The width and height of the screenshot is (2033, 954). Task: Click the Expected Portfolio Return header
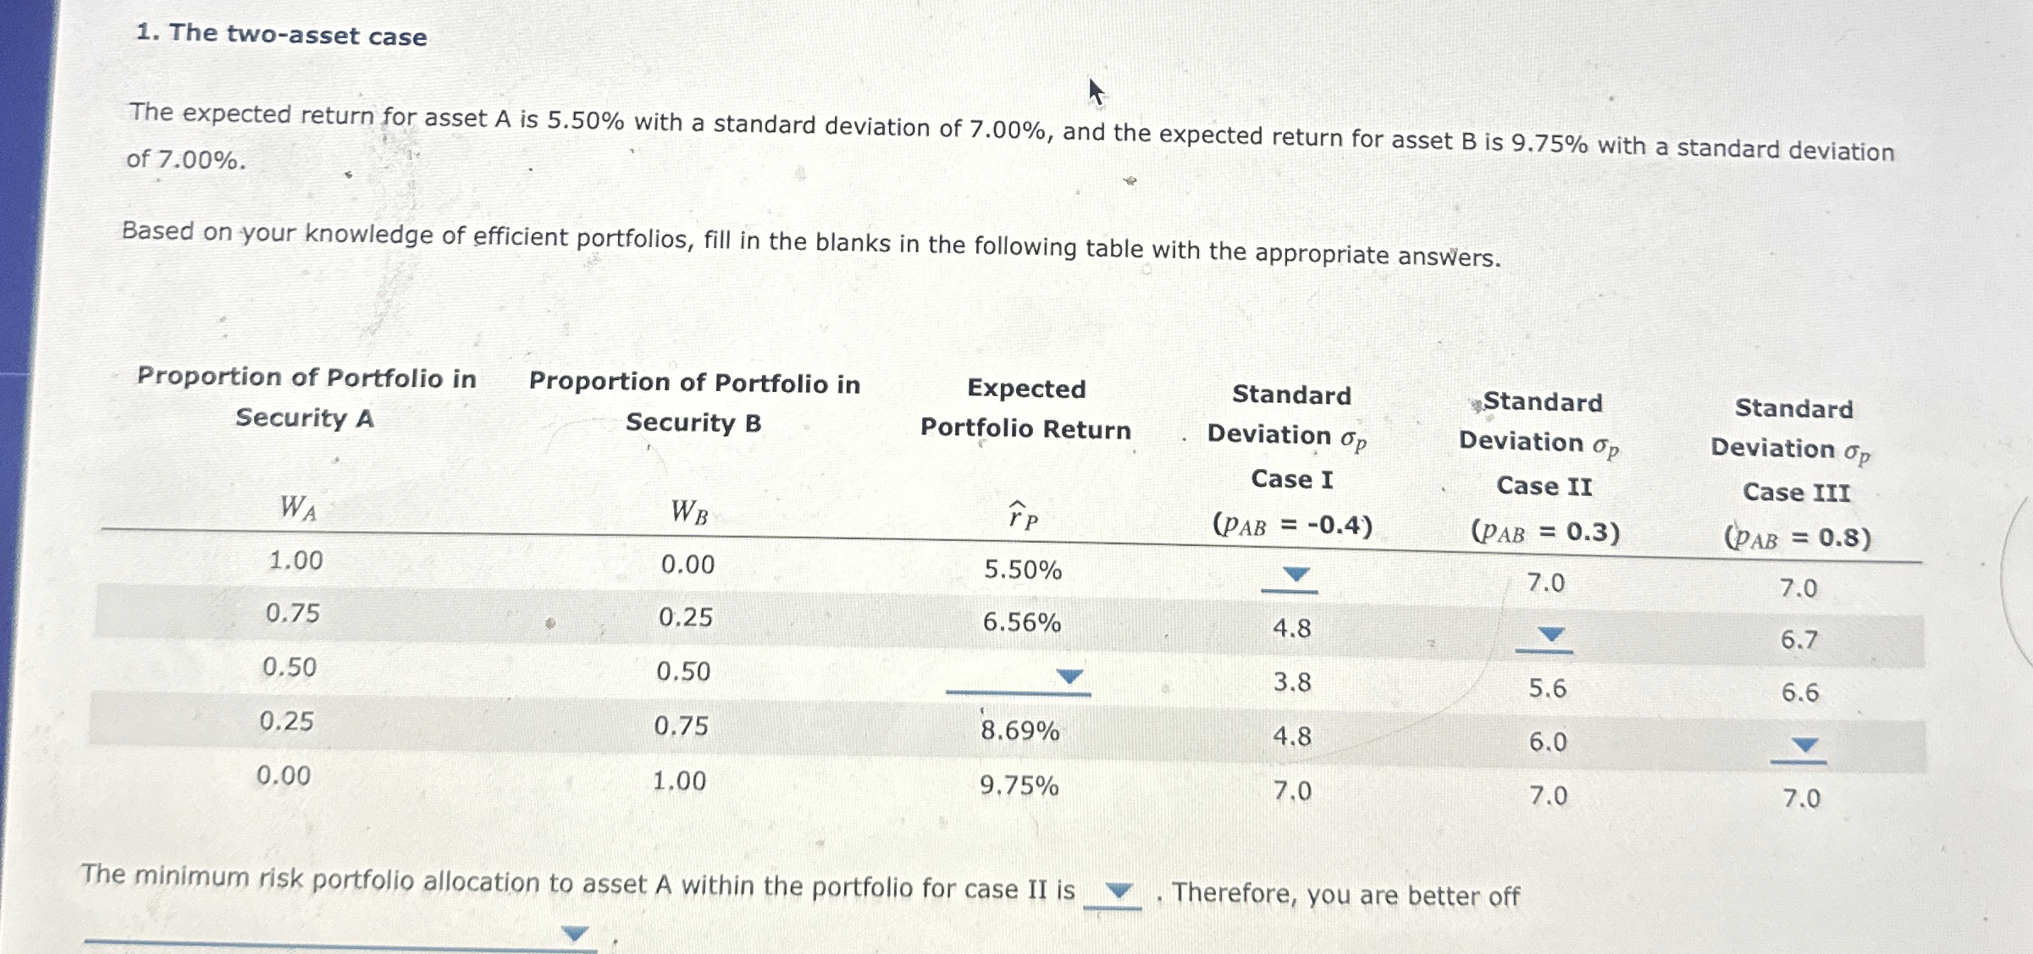click(1025, 411)
